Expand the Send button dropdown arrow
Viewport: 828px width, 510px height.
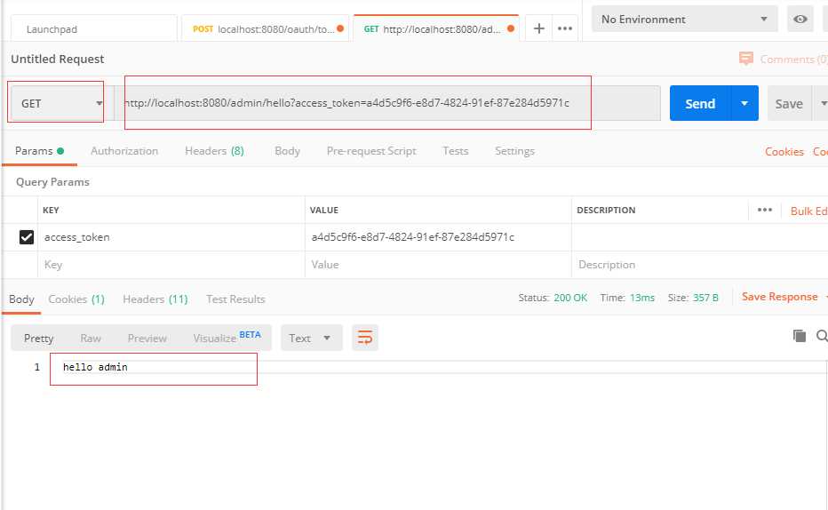click(x=744, y=103)
